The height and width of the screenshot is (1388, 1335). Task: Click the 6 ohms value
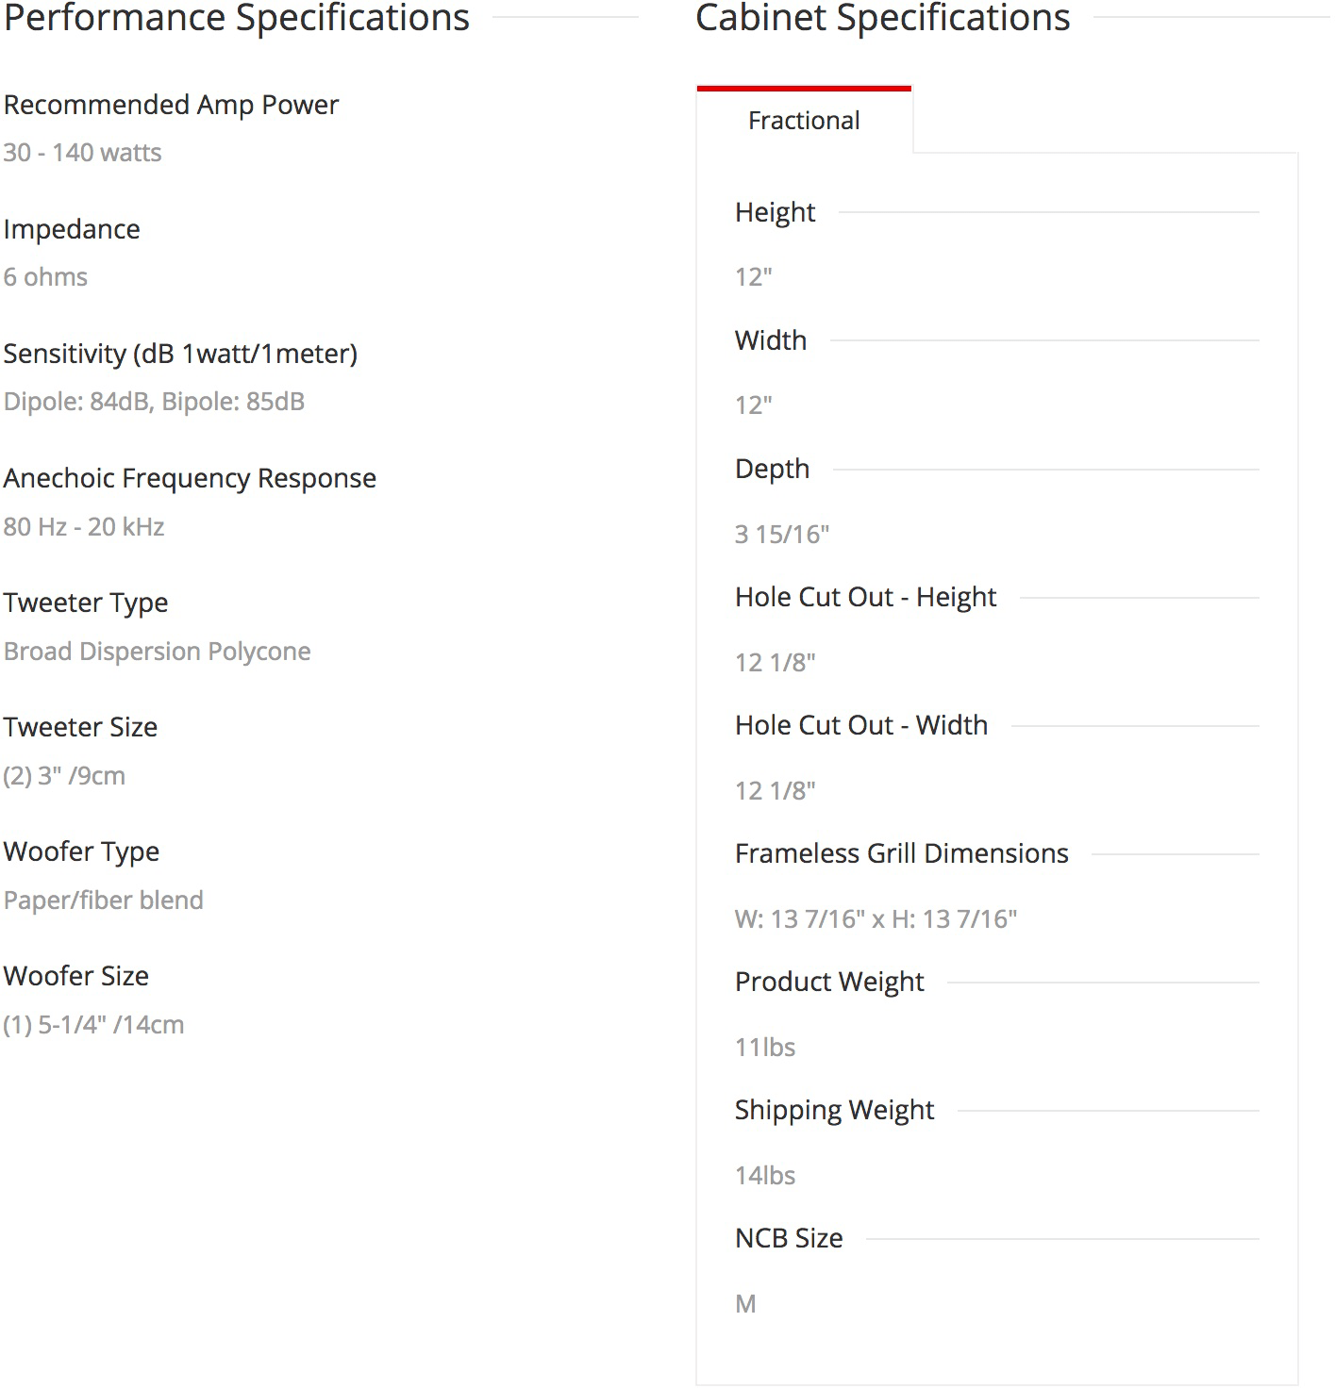point(45,277)
